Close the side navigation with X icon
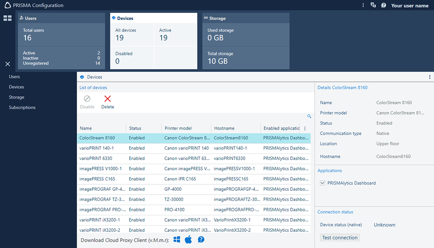This screenshot has height=248, width=434. 8,64
